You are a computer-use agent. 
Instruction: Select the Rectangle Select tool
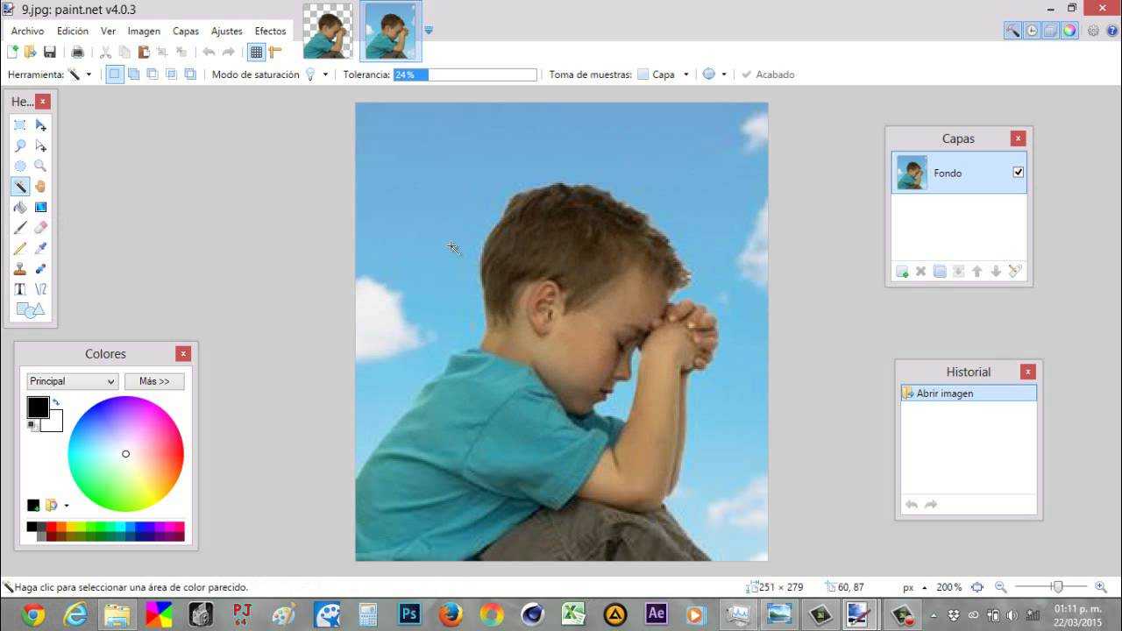point(19,125)
